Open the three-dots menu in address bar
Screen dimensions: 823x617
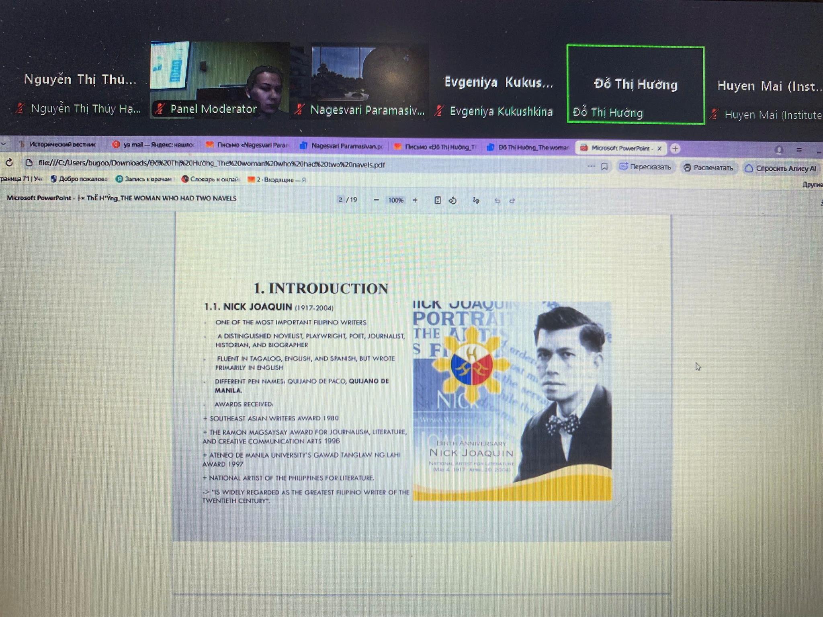pos(591,166)
